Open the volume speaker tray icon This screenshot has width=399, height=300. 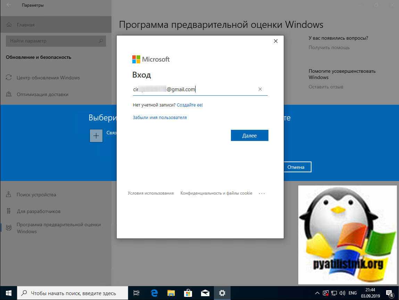tap(342, 293)
